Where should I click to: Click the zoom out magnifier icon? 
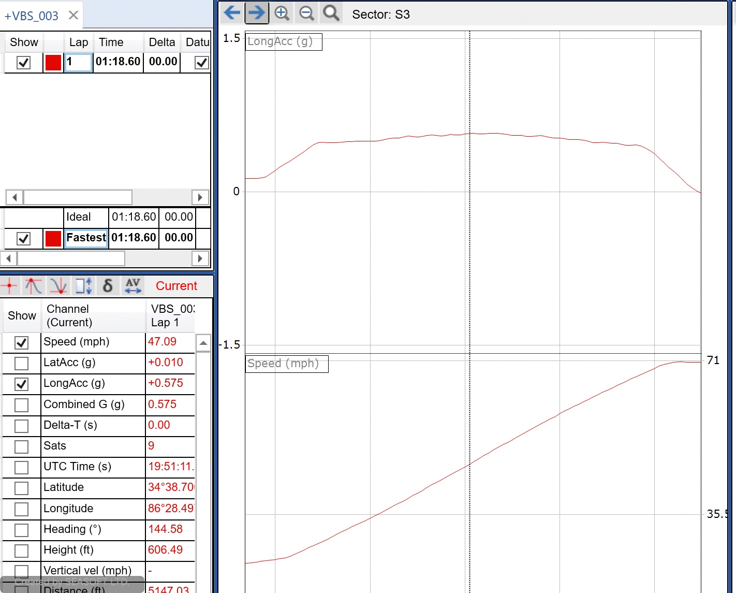tap(306, 13)
